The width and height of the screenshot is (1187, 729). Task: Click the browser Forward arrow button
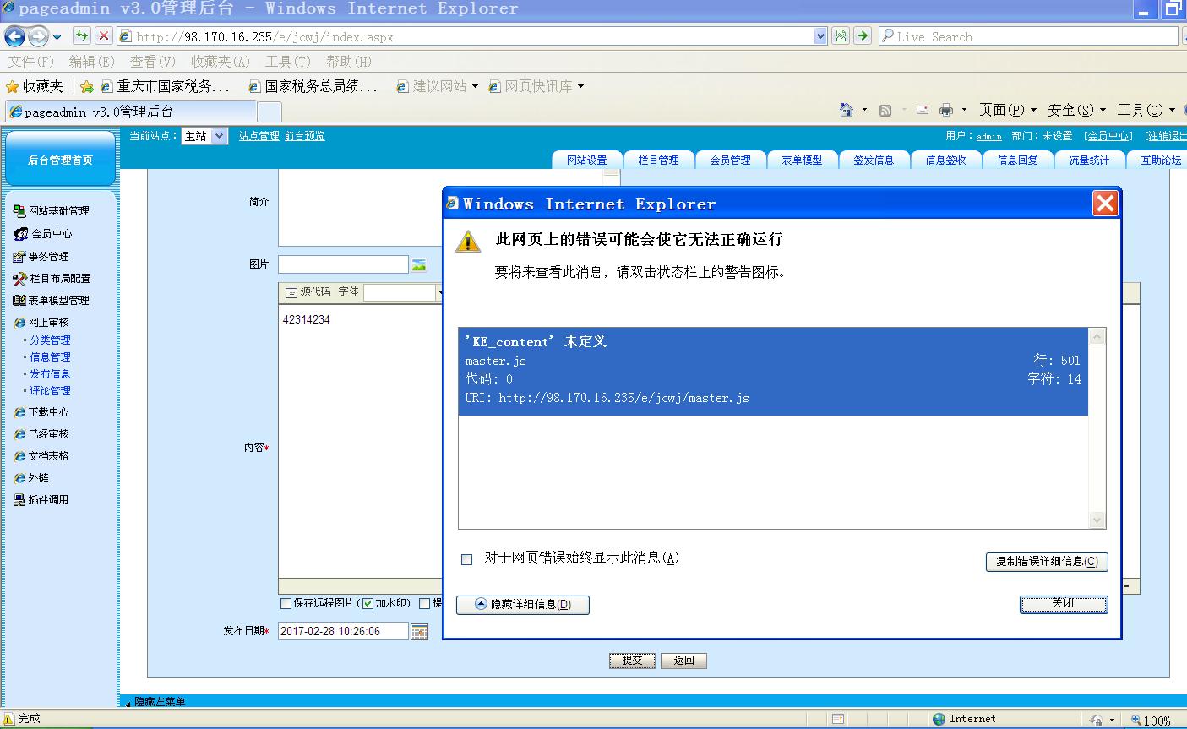click(38, 36)
